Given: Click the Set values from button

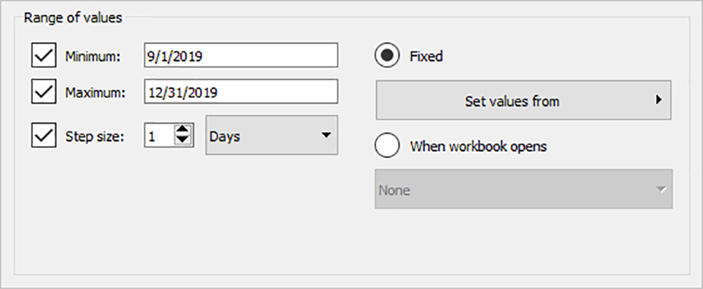Looking at the screenshot, I should click(x=523, y=100).
